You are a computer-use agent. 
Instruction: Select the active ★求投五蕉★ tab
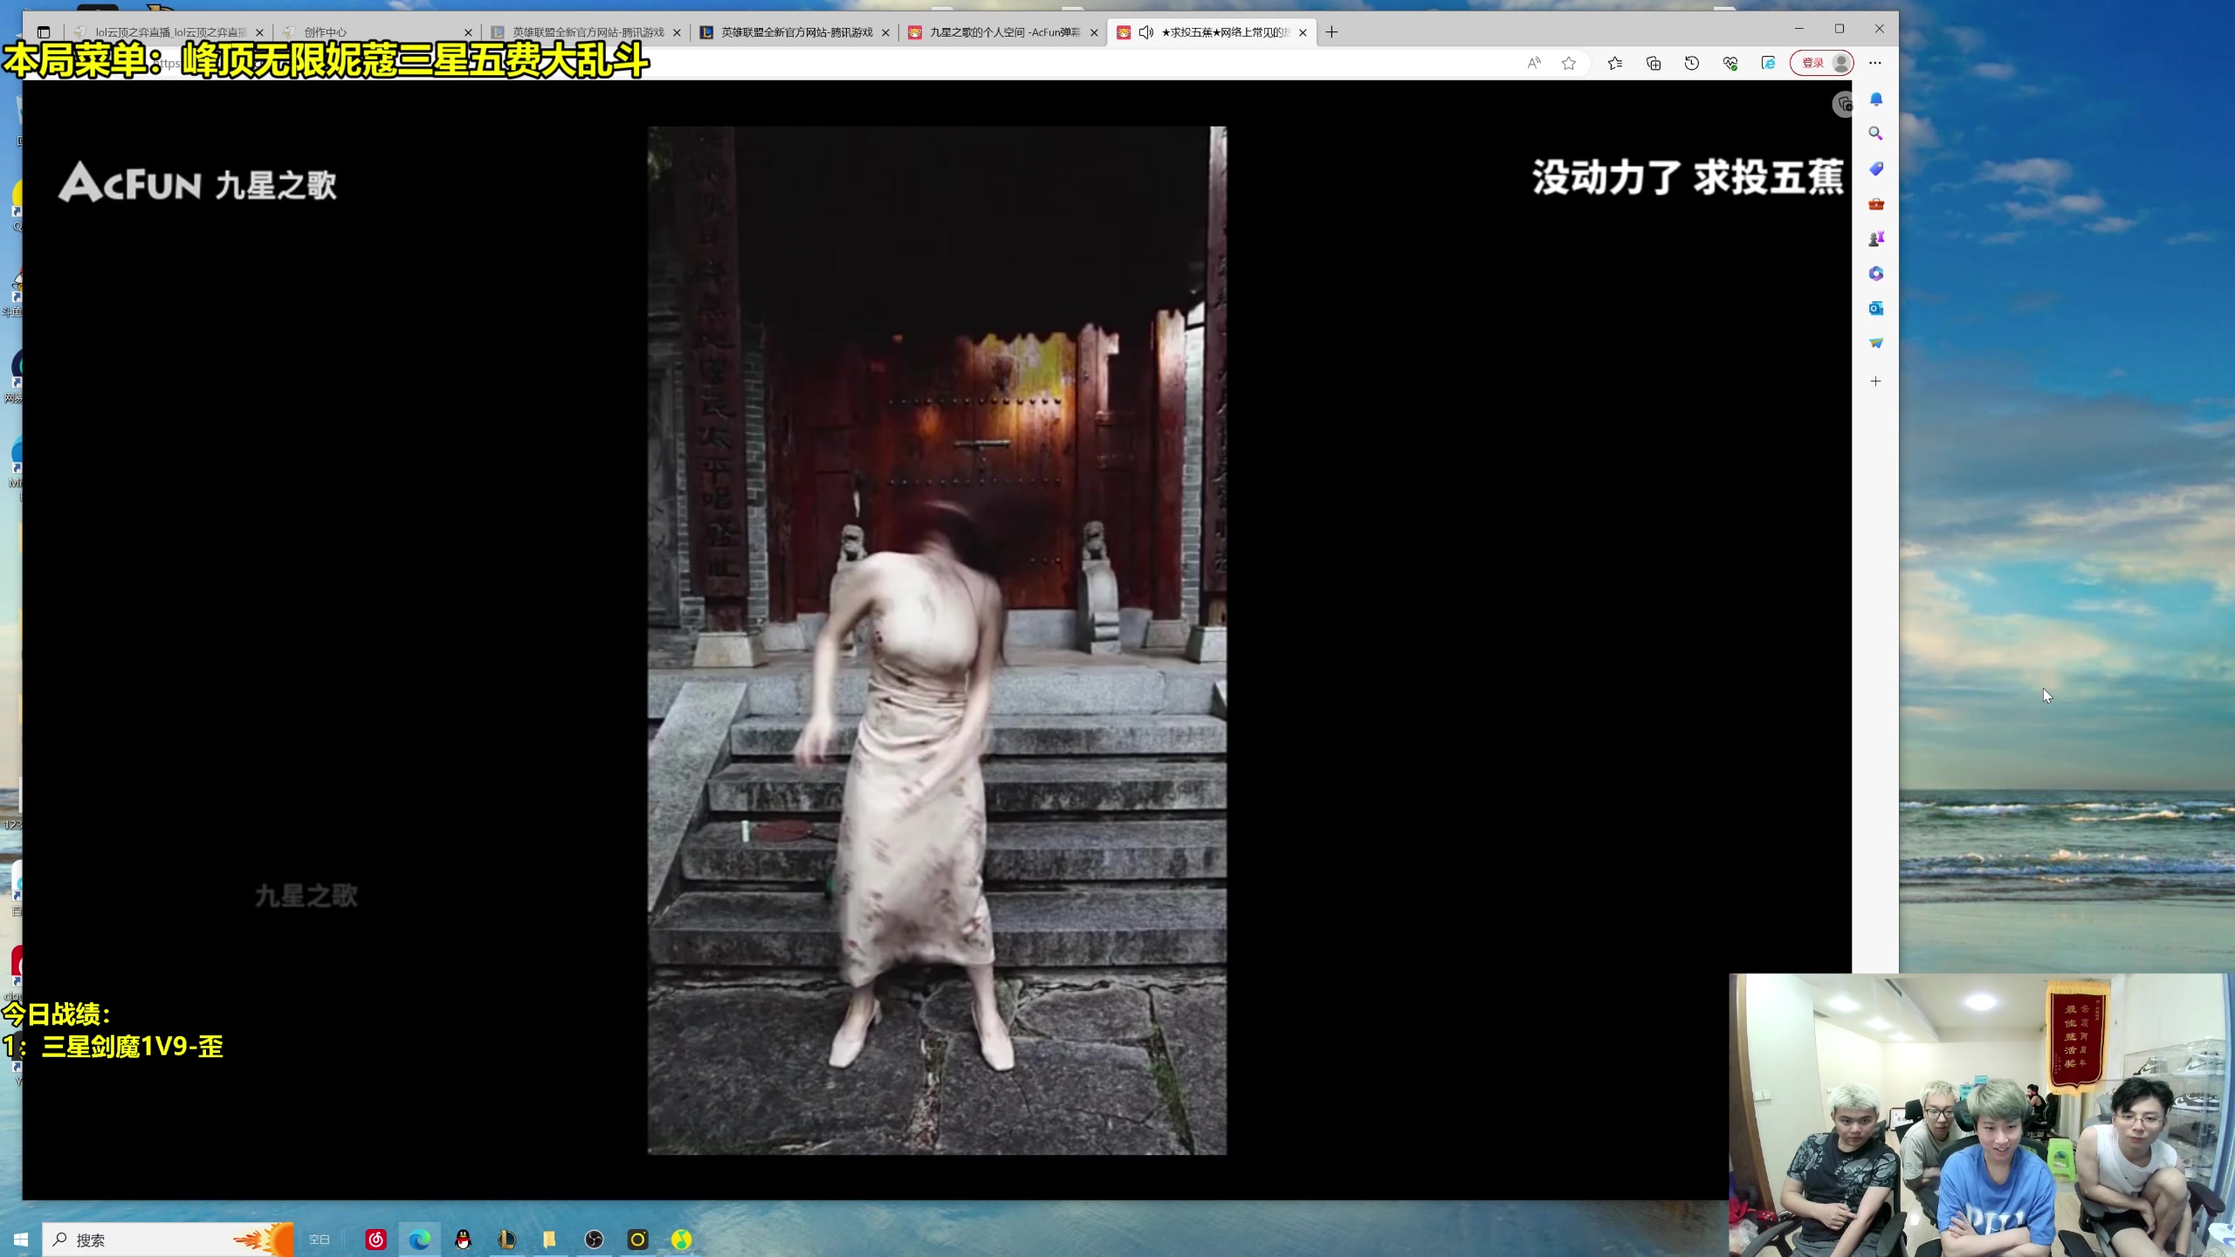[x=1213, y=32]
